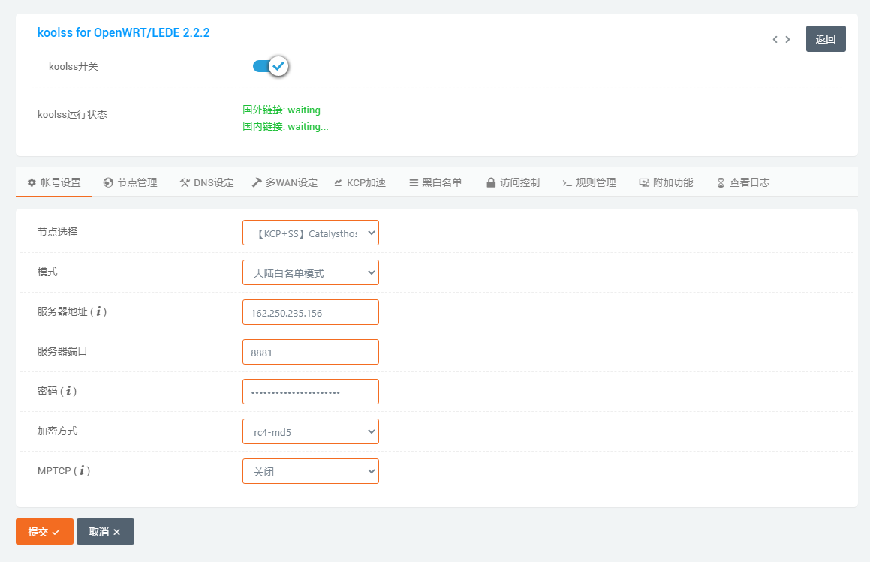Click the 服务器地址 input field

(x=311, y=312)
